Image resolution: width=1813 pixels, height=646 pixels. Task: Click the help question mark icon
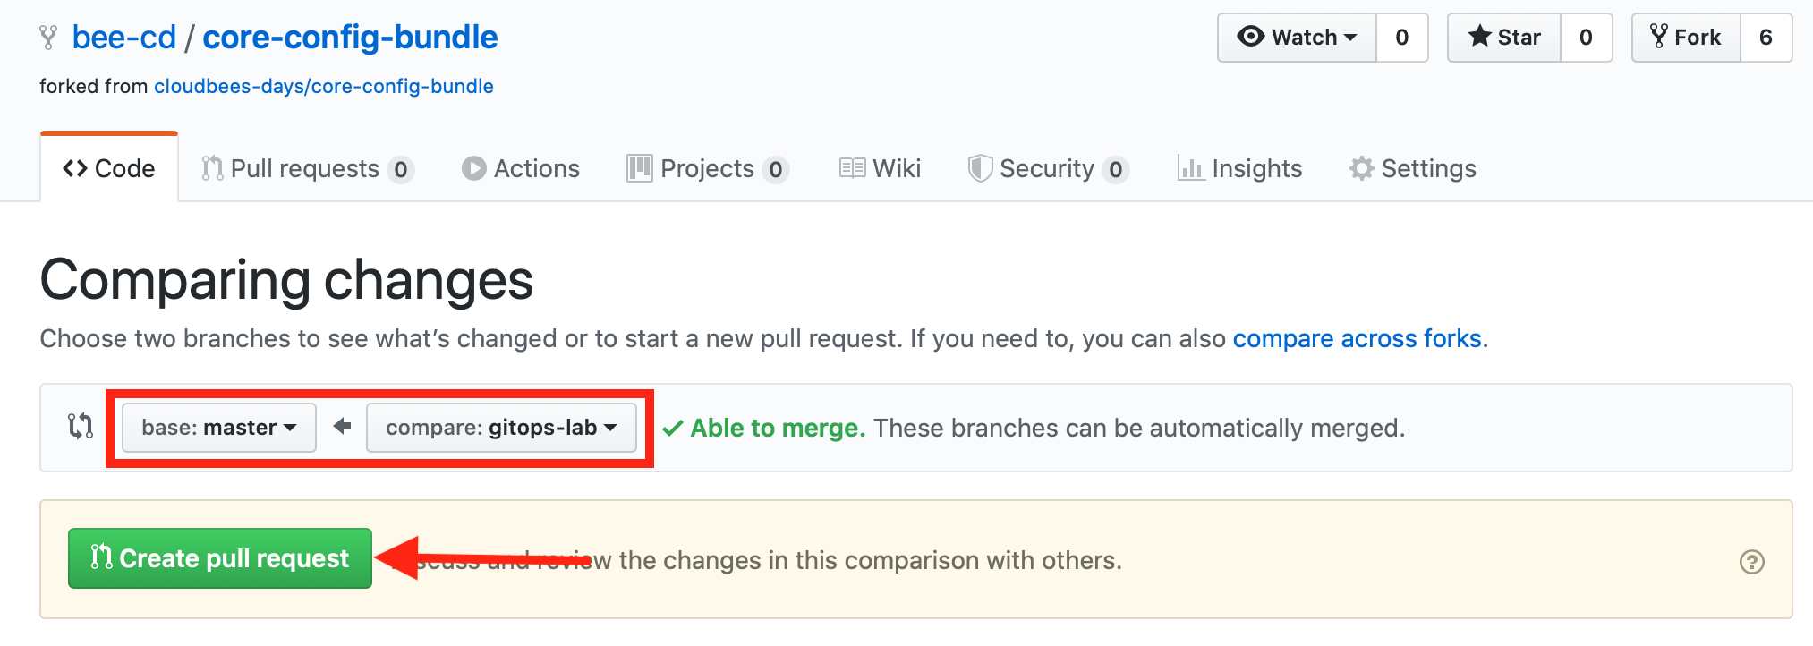pos(1751,562)
